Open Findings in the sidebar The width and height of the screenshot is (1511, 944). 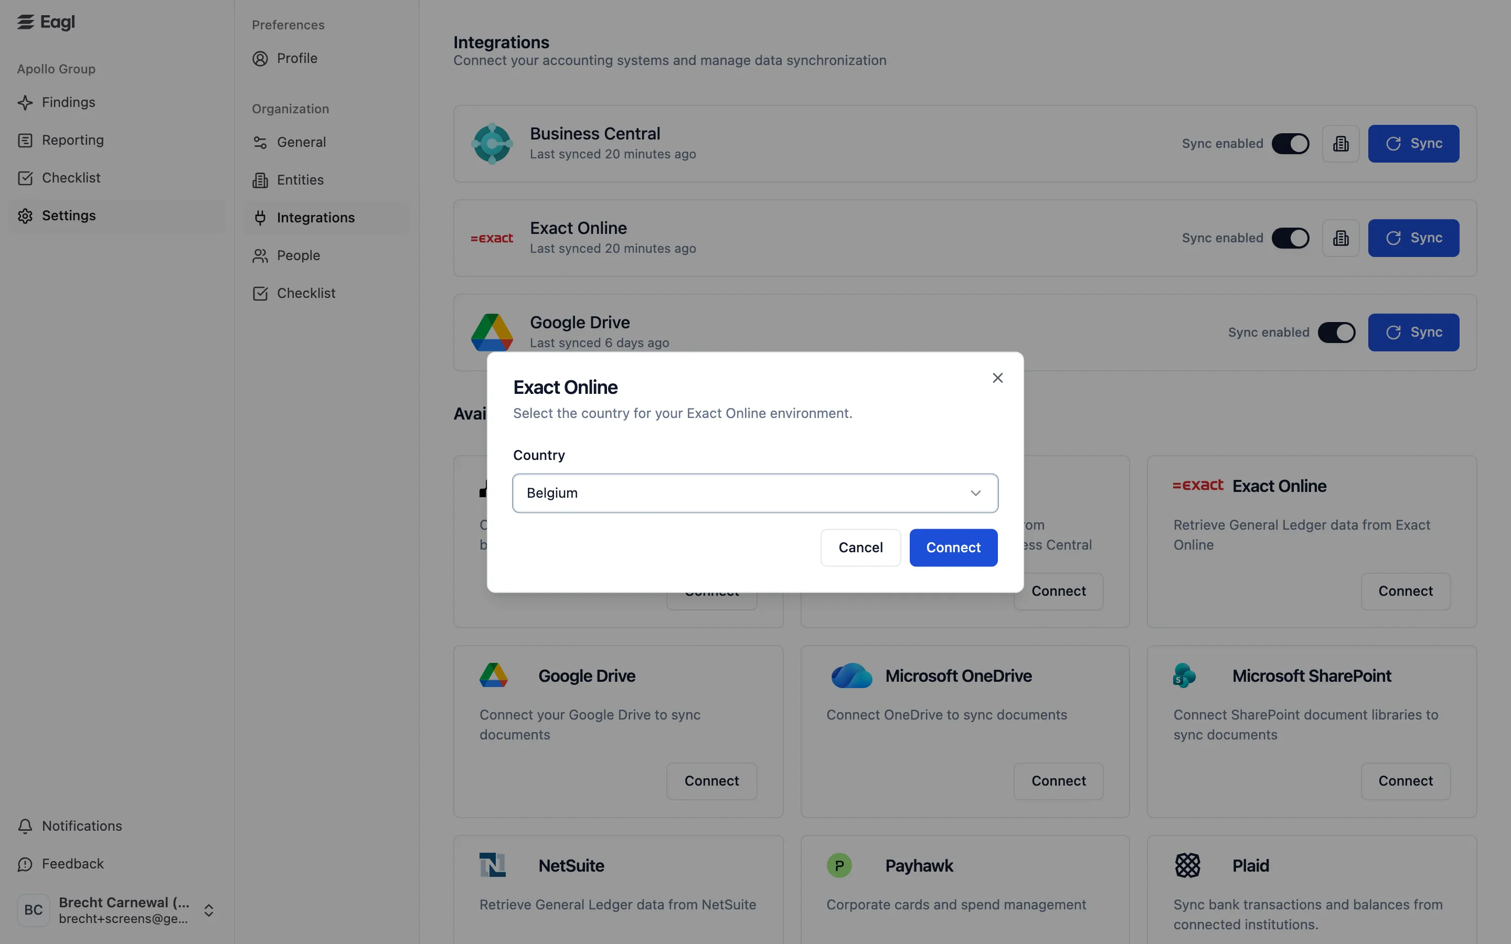click(118, 102)
